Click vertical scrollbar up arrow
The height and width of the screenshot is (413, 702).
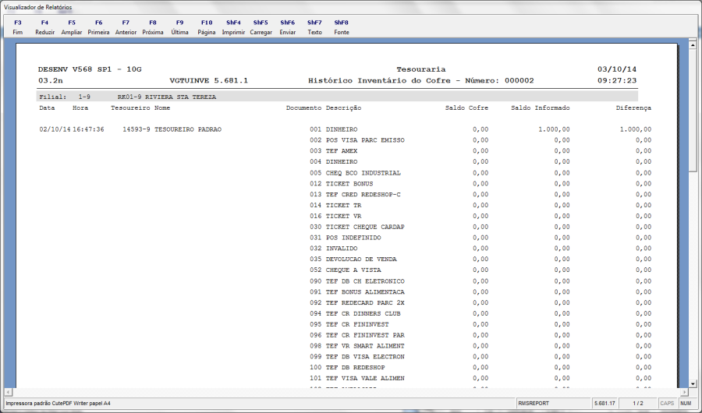click(693, 44)
